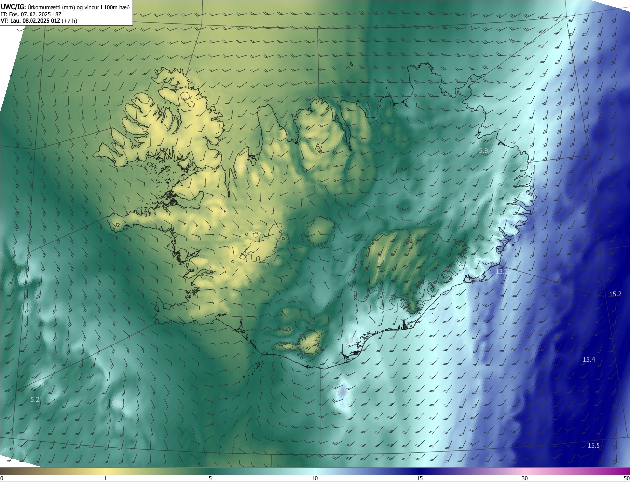This screenshot has height=482, width=630.
Task: Click the colour scale tick label '1'
Action: tap(105, 478)
